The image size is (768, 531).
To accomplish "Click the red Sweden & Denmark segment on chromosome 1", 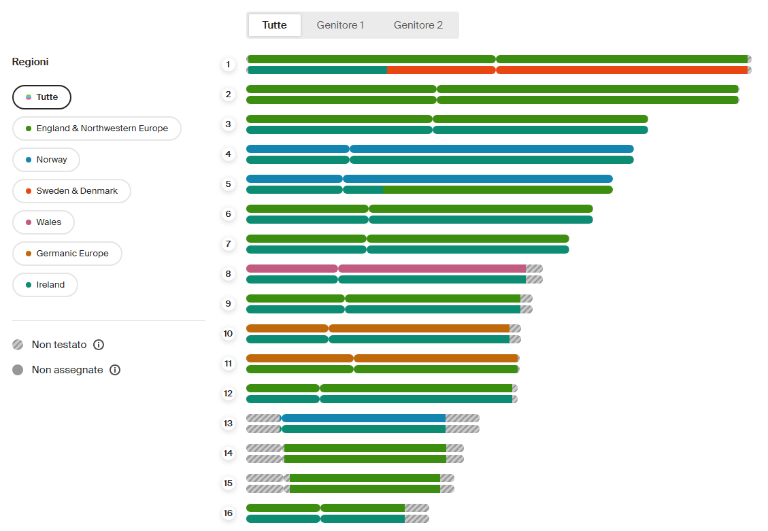I will pyautogui.click(x=567, y=70).
